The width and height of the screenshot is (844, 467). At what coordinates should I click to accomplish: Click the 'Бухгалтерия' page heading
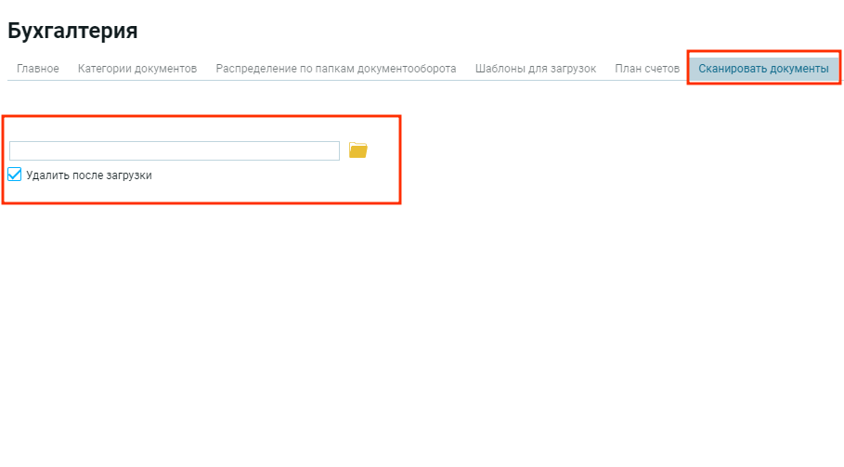[x=72, y=31]
